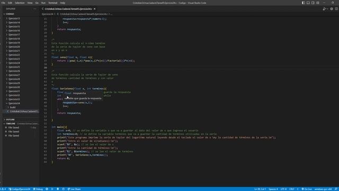The width and height of the screenshot is (339, 191).
Task: Change indentation via Spaces: 4
Action: coord(273,189)
